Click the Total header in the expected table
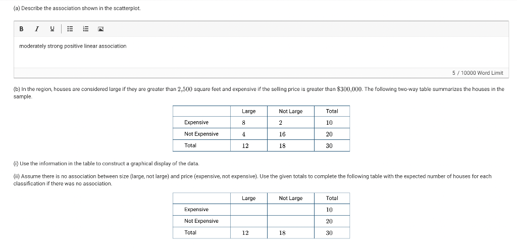 (x=332, y=198)
